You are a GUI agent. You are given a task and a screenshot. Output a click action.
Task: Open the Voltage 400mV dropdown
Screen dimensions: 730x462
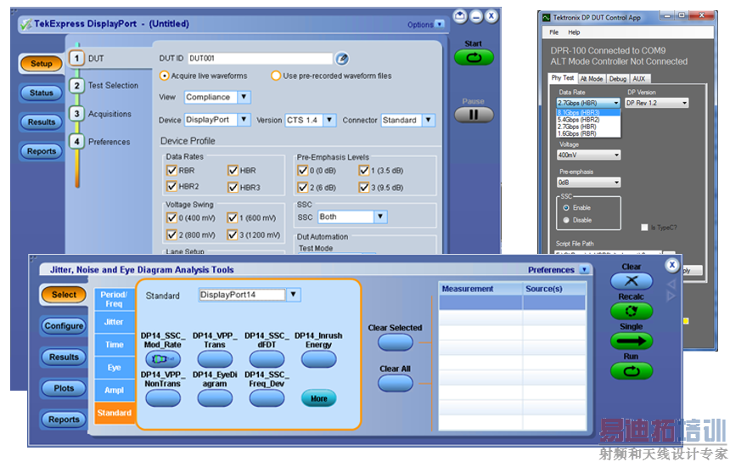pyautogui.click(x=588, y=155)
